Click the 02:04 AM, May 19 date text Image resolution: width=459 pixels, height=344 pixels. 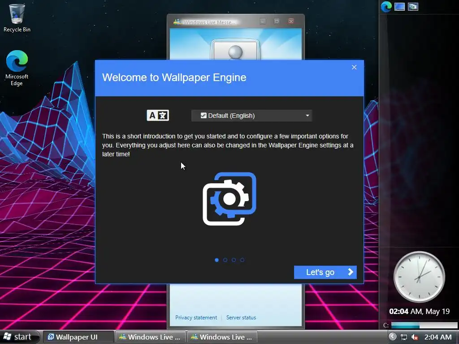coord(419,311)
